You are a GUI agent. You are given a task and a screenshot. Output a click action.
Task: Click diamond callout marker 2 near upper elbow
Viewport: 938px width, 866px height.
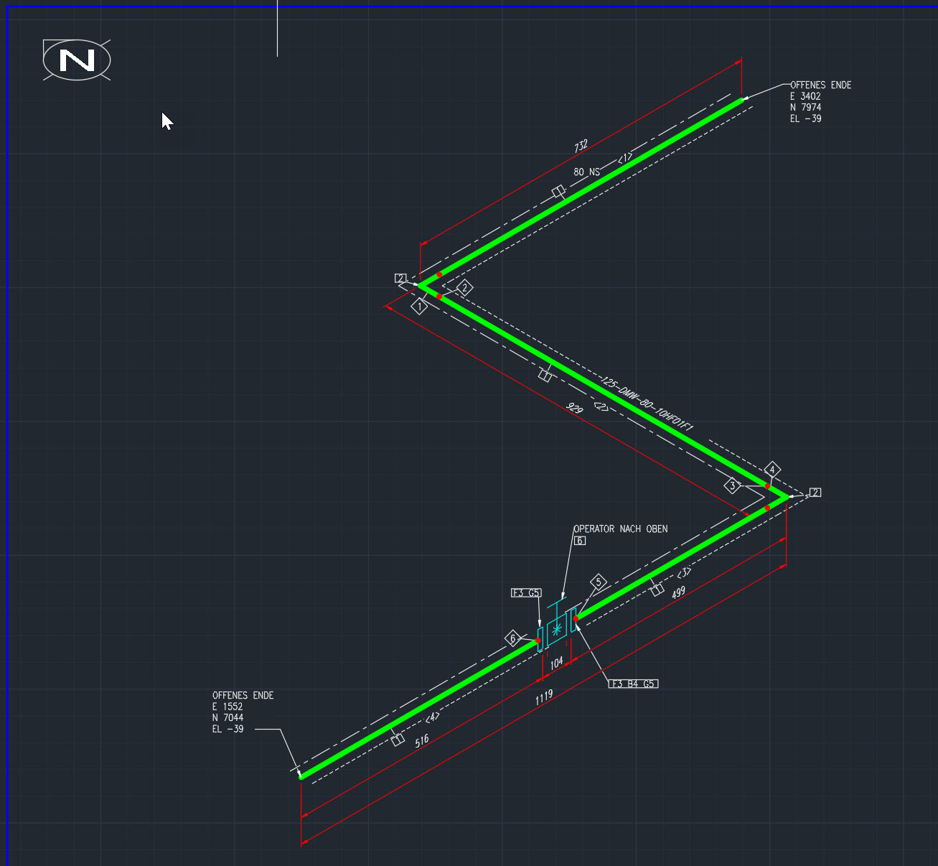[x=464, y=287]
